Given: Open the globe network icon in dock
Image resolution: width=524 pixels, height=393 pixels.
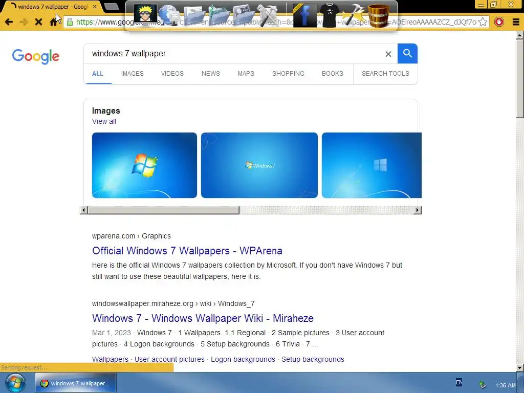Looking at the screenshot, I should pyautogui.click(x=169, y=15).
